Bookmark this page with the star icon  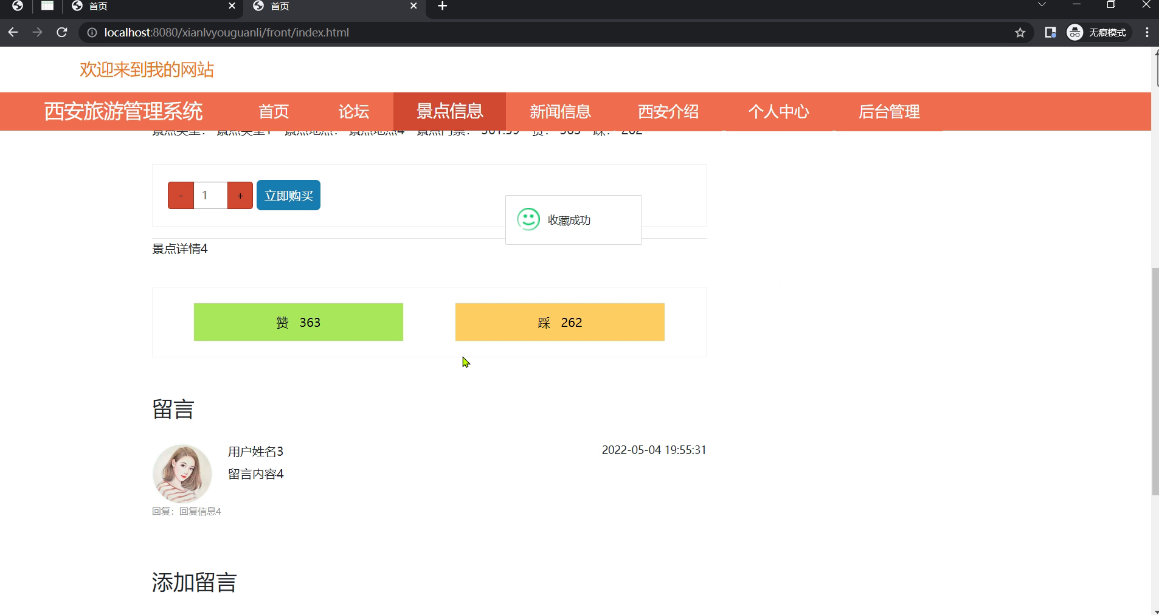click(1020, 33)
